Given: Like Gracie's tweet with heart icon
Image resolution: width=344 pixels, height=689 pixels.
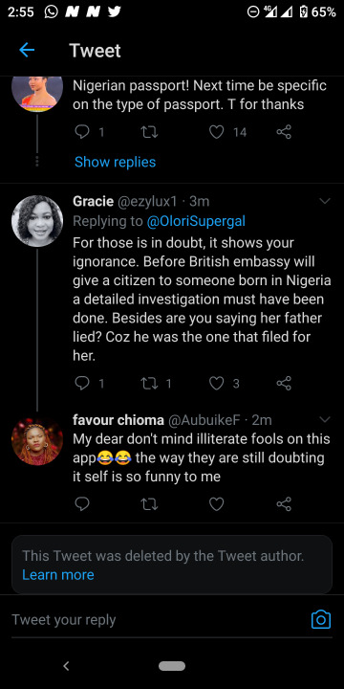Looking at the screenshot, I should click(216, 383).
